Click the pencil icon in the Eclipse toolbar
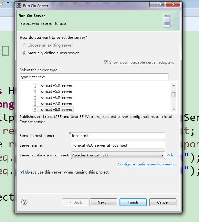Viewport: 199px width, 222px height. pyautogui.click(x=2, y=3)
